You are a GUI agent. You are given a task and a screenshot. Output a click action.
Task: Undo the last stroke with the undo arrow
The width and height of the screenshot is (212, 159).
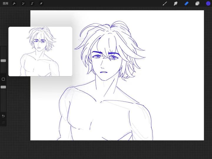(x=3, y=116)
